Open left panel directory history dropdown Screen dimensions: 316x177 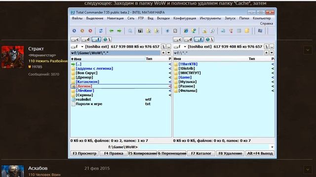[x=169, y=53]
